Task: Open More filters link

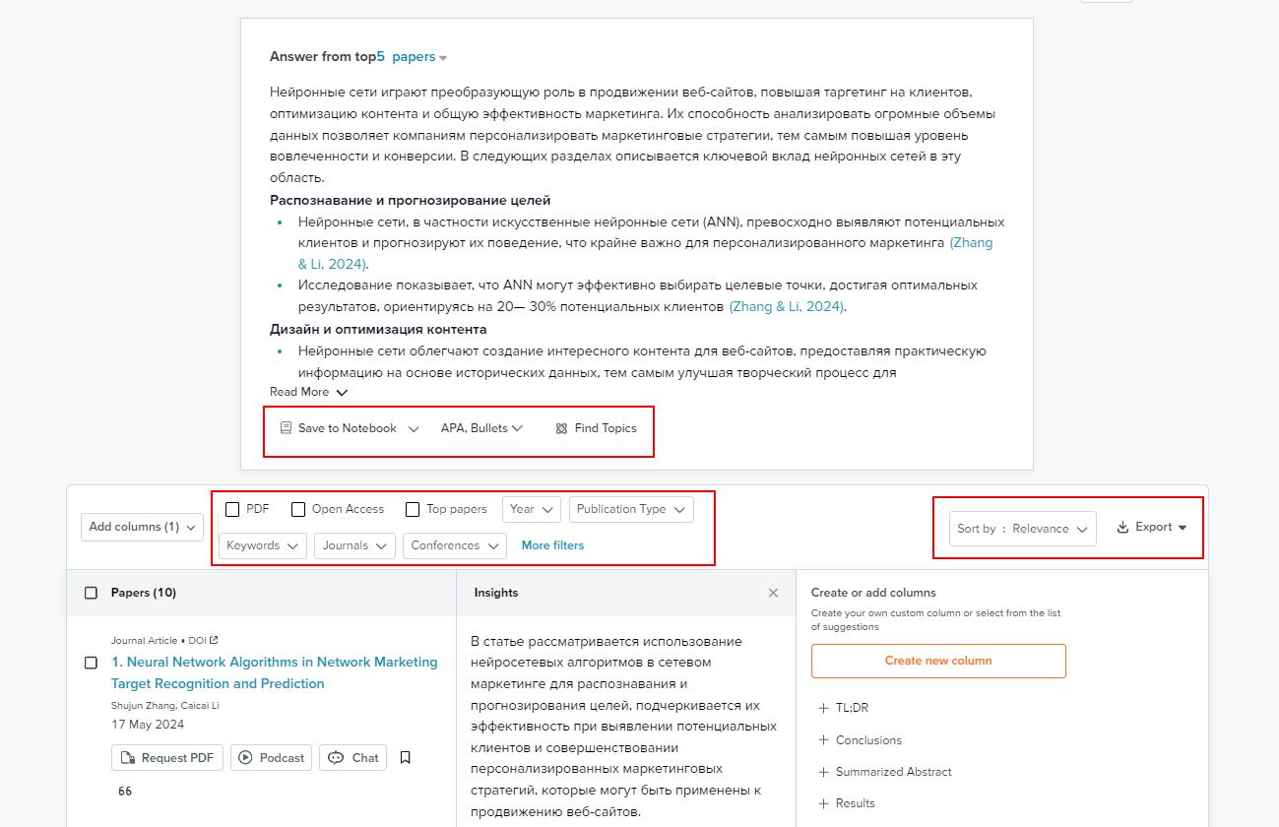Action: click(551, 545)
